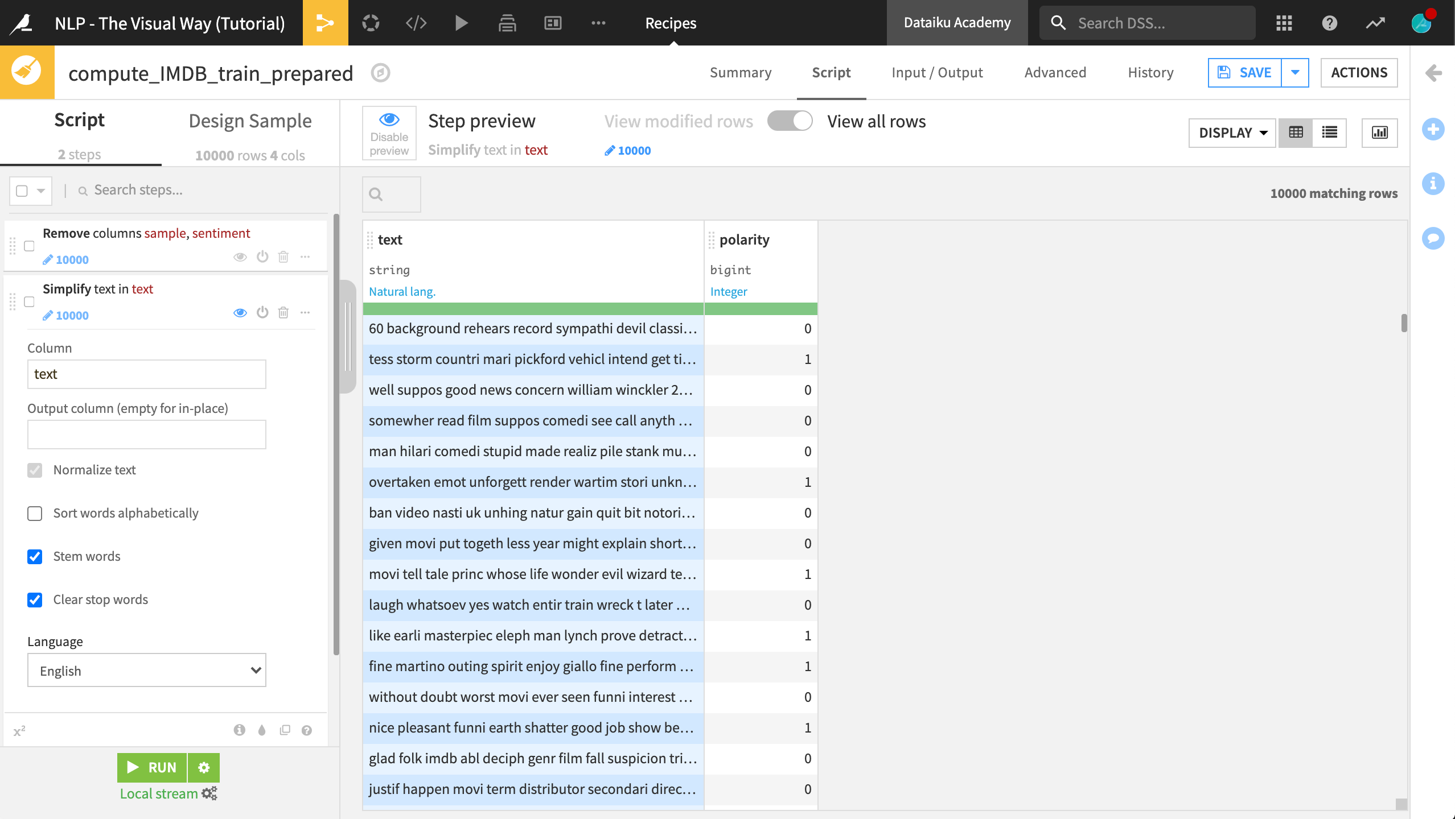1455x819 pixels.
Task: Open the Jobs play icon in navbar
Action: (462, 23)
